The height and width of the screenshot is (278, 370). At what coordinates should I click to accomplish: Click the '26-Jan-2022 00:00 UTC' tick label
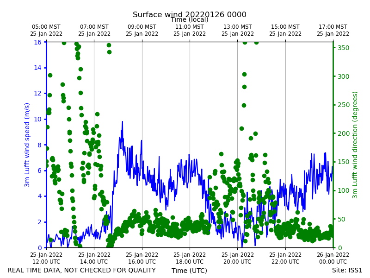(333, 258)
